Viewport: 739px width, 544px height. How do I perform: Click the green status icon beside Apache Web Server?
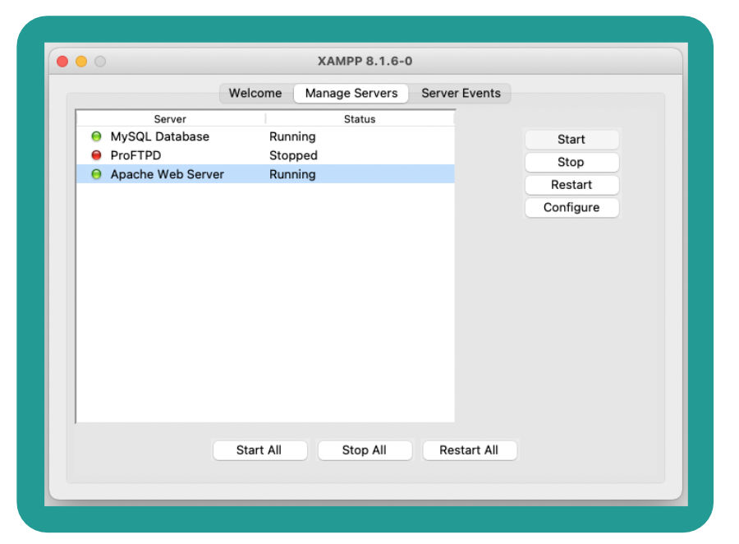coord(96,174)
